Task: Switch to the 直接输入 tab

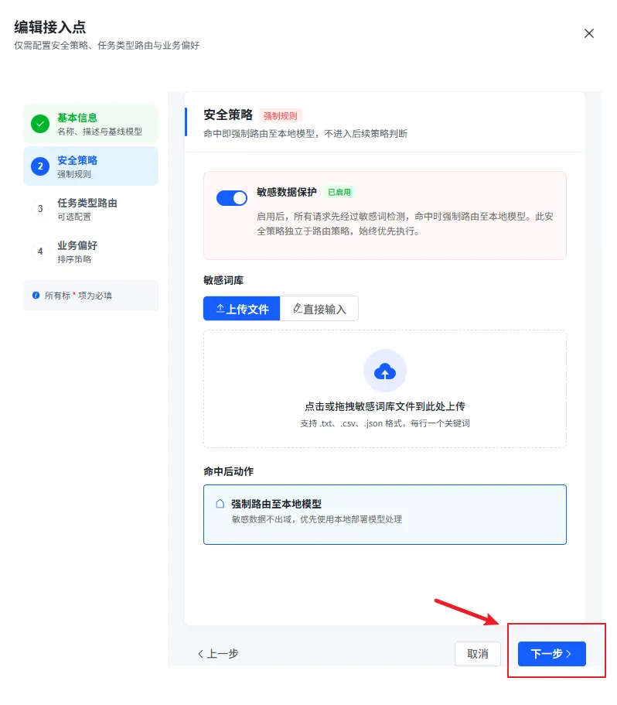Action: [319, 309]
